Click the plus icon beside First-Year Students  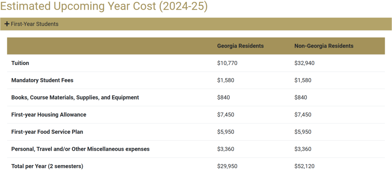7,24
